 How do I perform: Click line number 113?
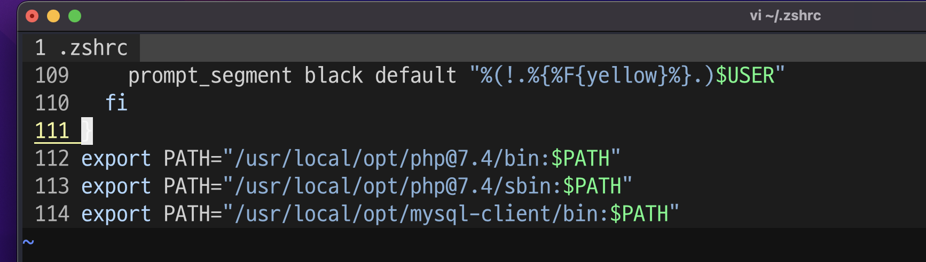pos(52,186)
